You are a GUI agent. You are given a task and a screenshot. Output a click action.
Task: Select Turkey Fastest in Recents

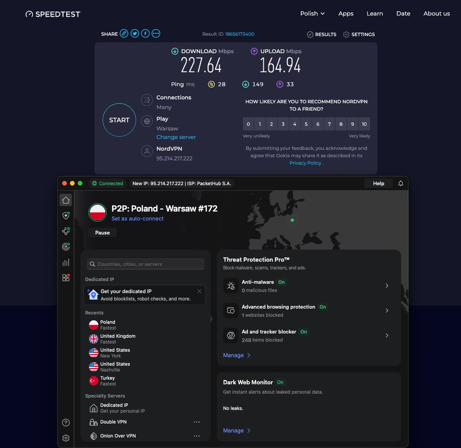pos(145,381)
